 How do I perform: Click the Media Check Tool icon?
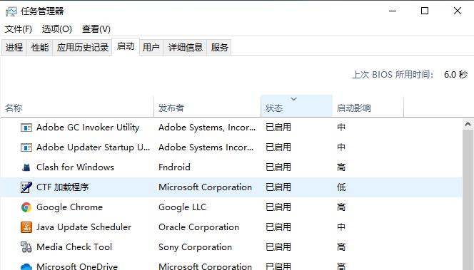tap(26, 247)
